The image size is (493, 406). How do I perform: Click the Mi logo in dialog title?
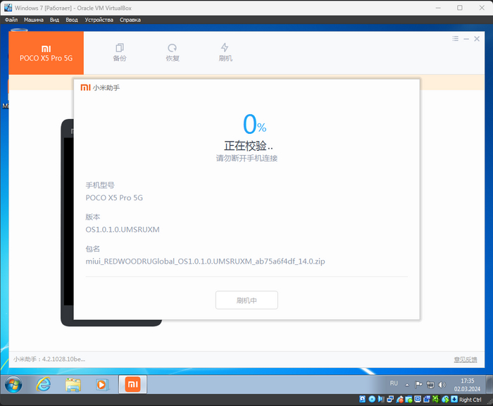click(85, 87)
